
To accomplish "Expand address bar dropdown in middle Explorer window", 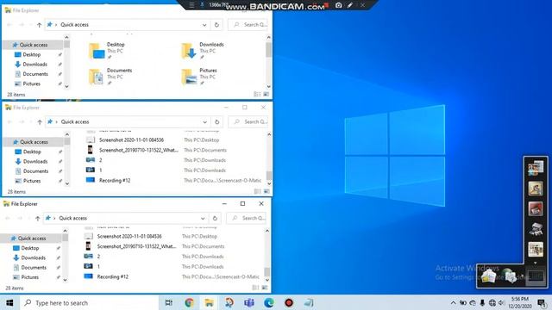I will tap(204, 121).
